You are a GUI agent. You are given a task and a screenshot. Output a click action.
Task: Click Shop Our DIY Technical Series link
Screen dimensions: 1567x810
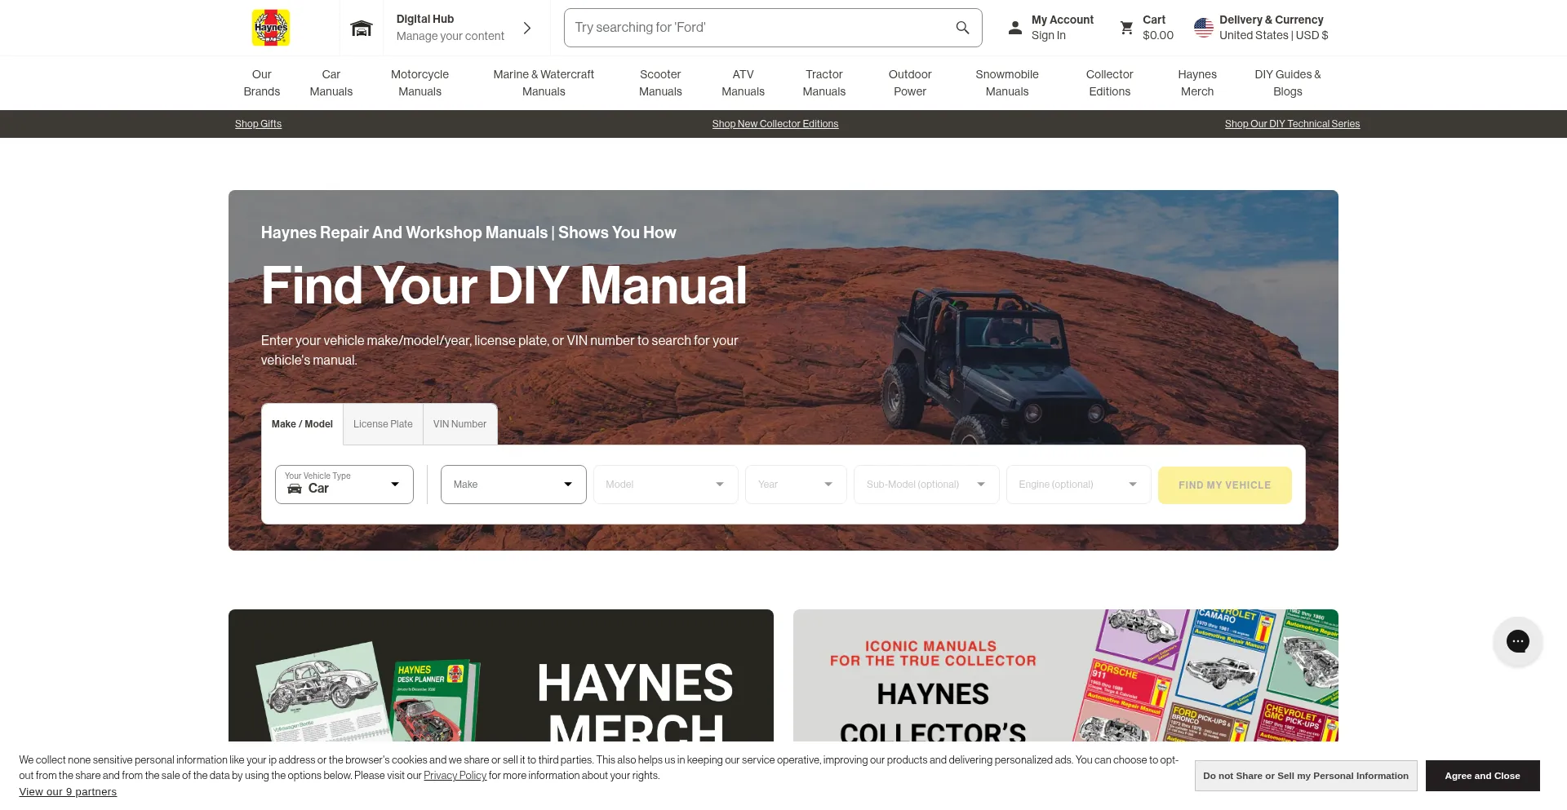pyautogui.click(x=1292, y=124)
